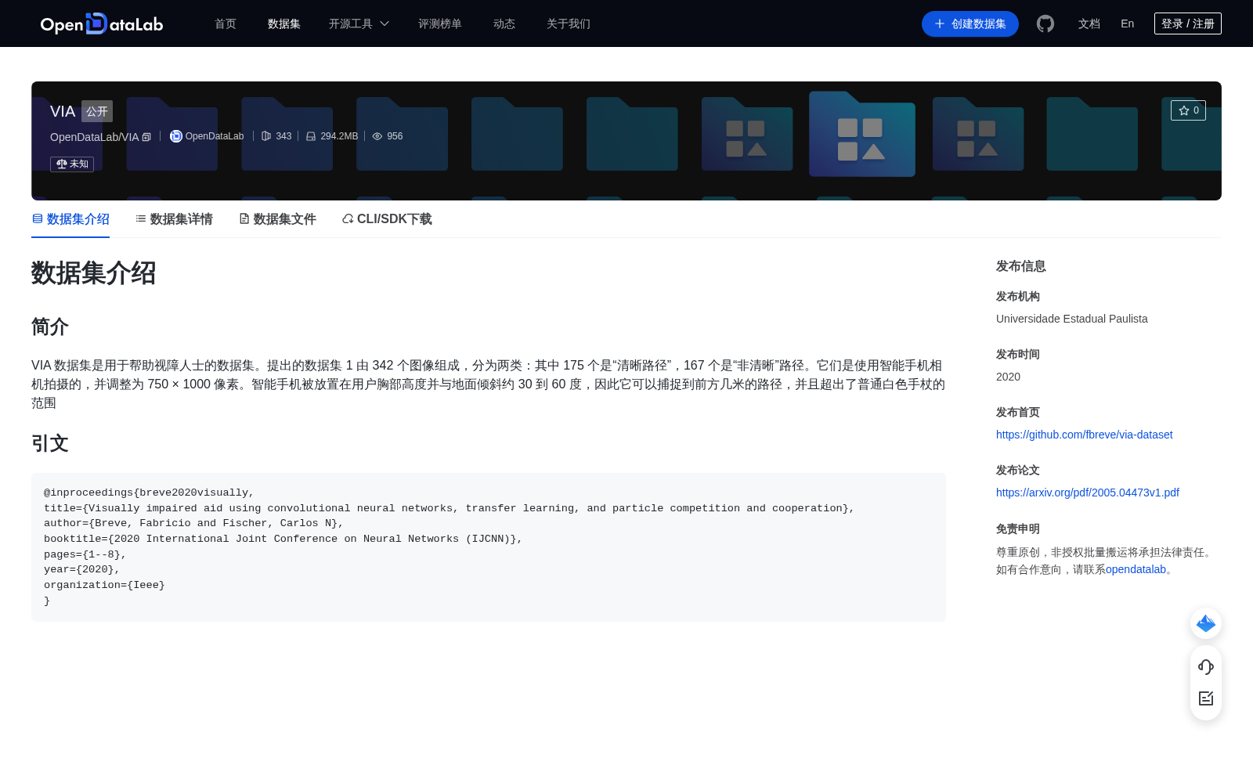The width and height of the screenshot is (1253, 783).
Task: Switch to 数据集文件 tab
Action: pos(277,219)
